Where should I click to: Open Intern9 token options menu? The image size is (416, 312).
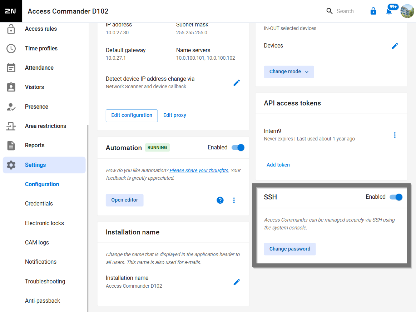395,135
